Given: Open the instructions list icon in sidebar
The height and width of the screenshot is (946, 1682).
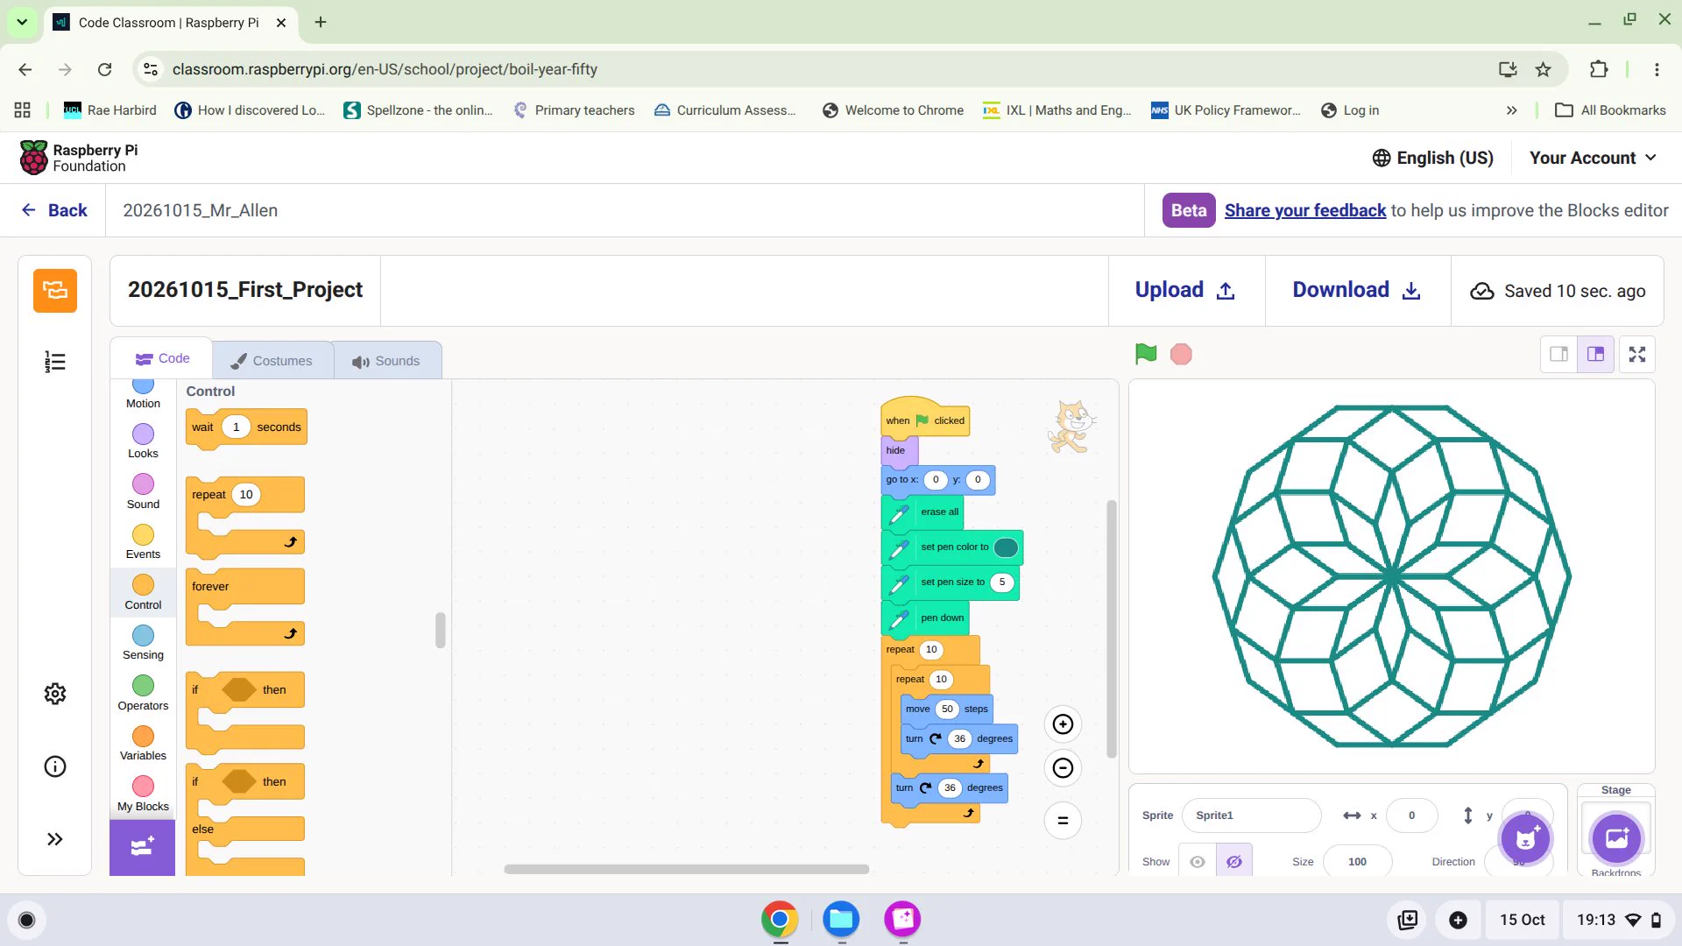Looking at the screenshot, I should click(x=55, y=362).
